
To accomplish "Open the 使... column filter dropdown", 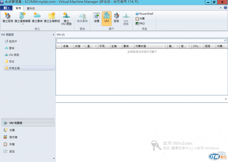I will [190, 46].
